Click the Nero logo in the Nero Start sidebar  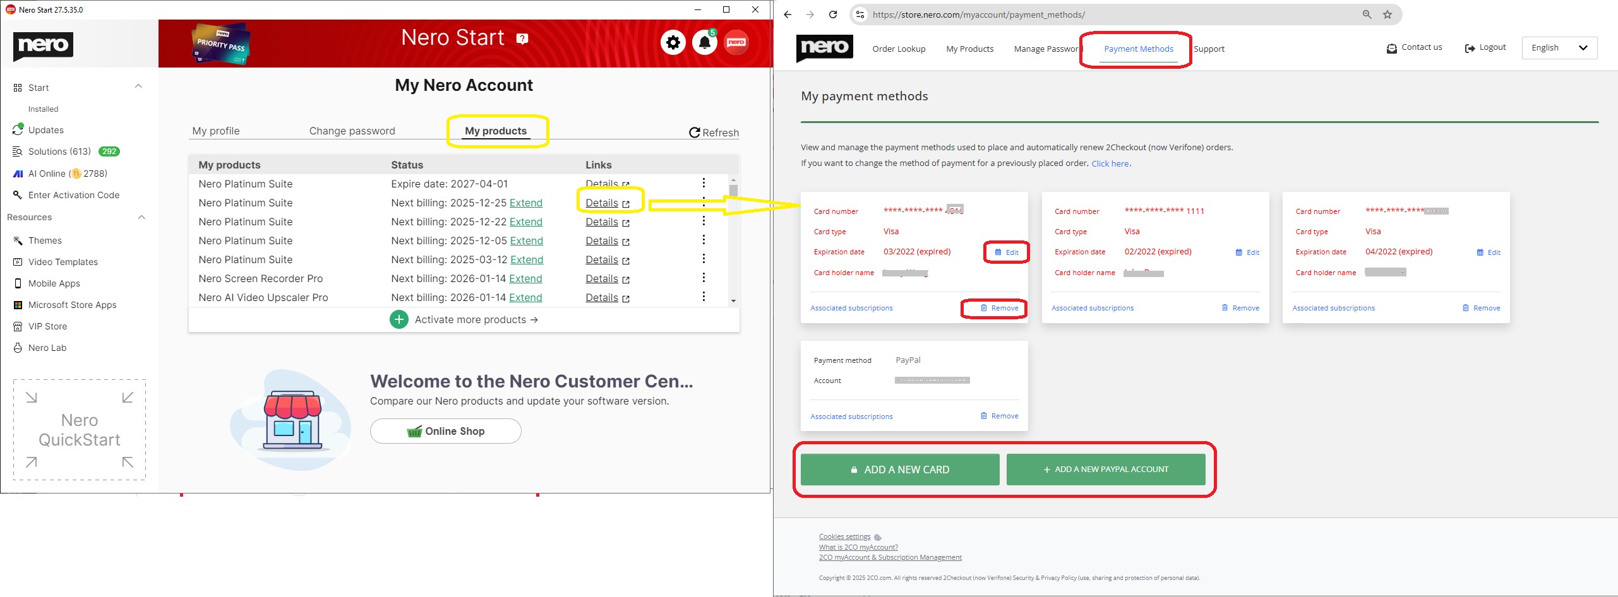[x=44, y=46]
